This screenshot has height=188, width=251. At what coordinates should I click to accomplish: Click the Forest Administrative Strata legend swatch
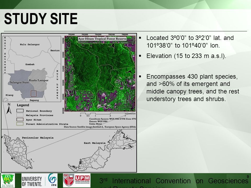click(x=20, y=124)
